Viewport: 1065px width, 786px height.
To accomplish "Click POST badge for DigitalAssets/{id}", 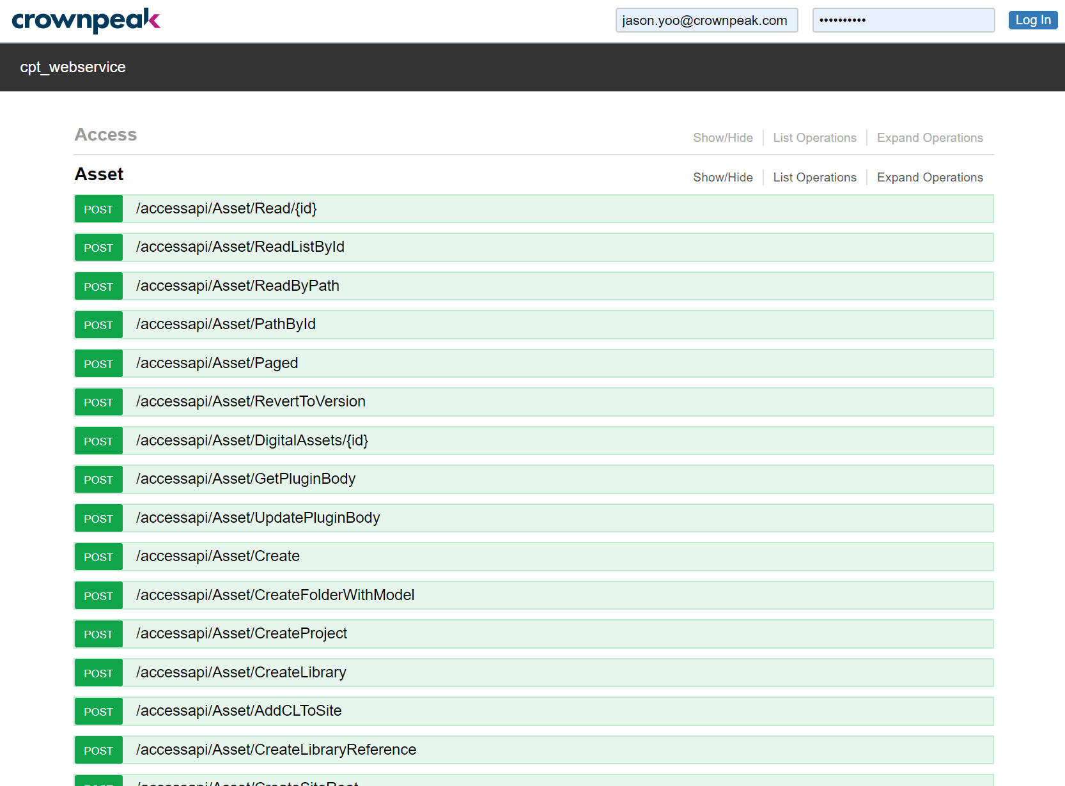I will coord(98,441).
